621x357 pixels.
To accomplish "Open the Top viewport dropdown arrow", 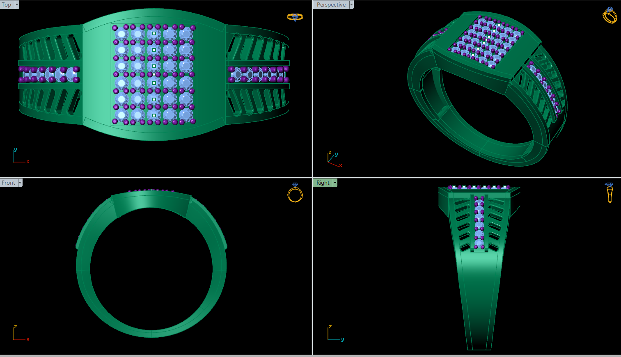I will 17,5.
